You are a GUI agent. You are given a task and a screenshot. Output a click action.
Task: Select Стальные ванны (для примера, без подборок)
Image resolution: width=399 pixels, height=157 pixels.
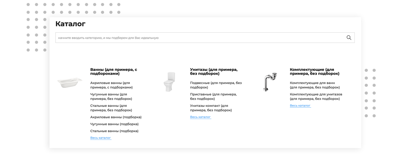[x=111, y=108]
